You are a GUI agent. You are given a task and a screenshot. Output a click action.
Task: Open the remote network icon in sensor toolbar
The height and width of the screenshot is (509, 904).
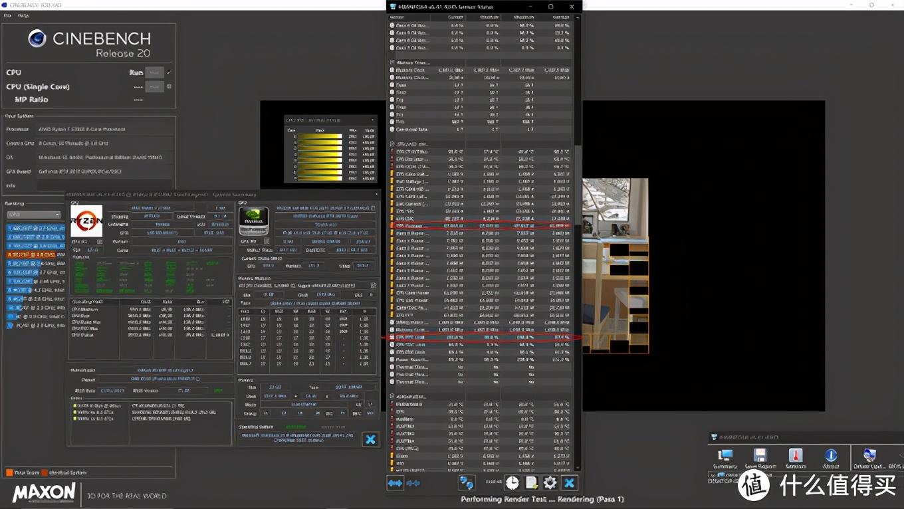(x=467, y=483)
